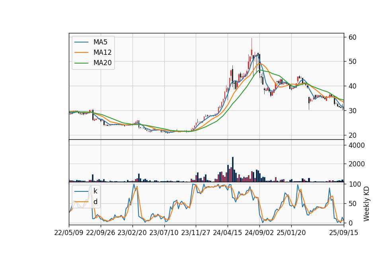
Task: Click date label 25/01/20
Action: 291,233
